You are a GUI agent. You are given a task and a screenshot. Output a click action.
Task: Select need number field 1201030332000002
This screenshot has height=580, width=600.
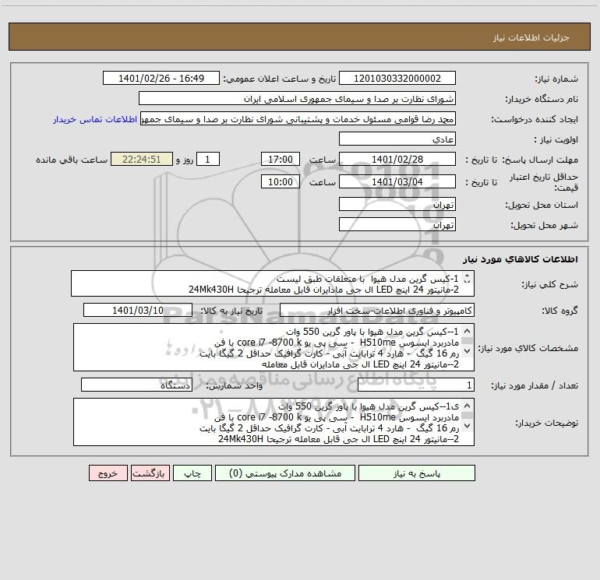pyautogui.click(x=397, y=78)
